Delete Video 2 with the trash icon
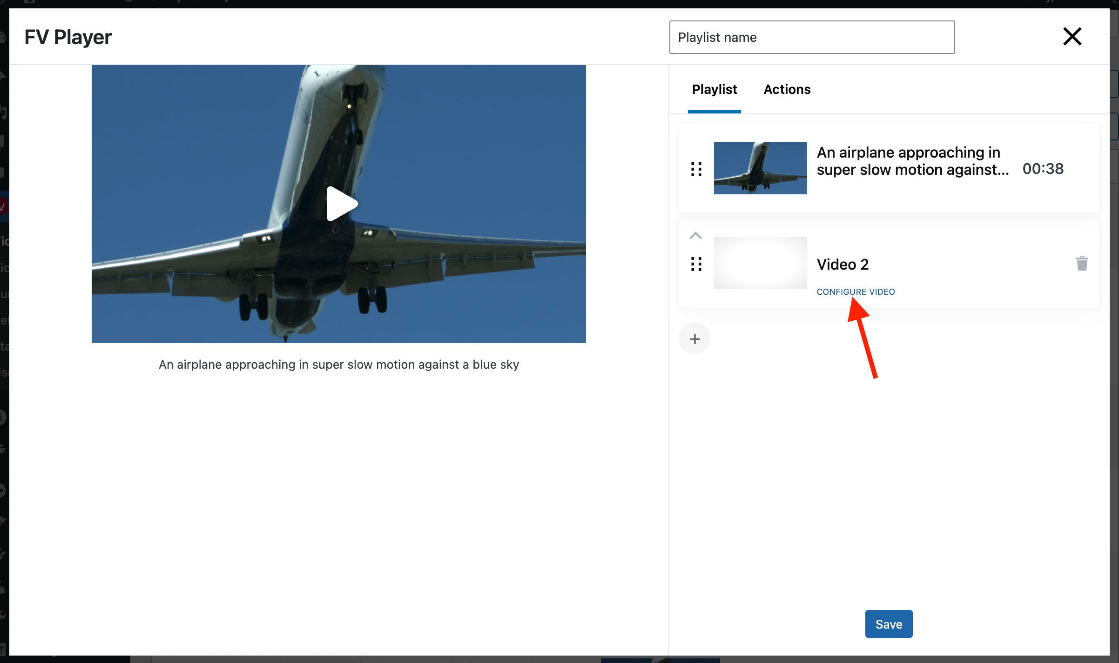The width and height of the screenshot is (1119, 663). (x=1082, y=263)
